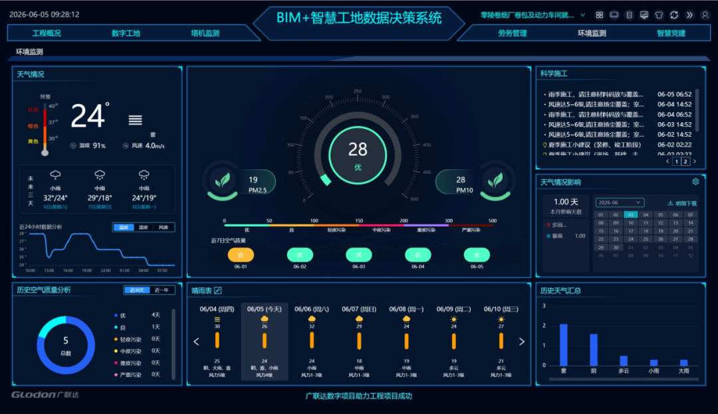Open the project selector dropdown 零陵卷烟厂卷包
The image size is (718, 414).
pyautogui.click(x=533, y=15)
